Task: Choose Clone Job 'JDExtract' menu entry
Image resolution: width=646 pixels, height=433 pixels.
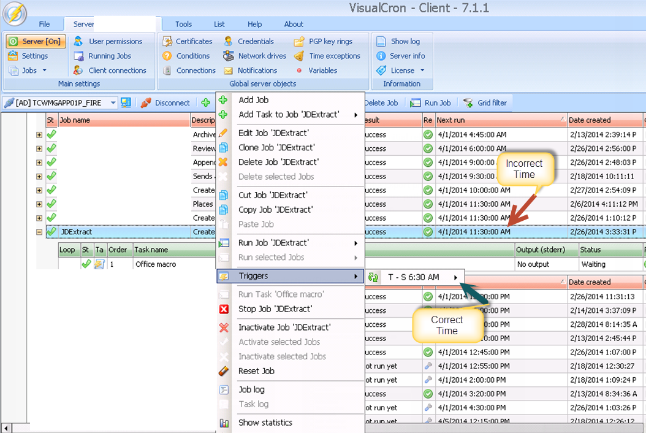Action: coord(276,148)
